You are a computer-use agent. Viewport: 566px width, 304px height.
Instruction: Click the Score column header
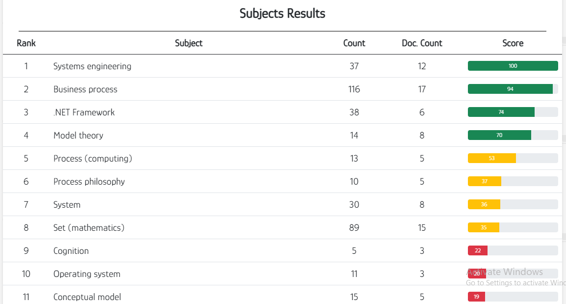pyautogui.click(x=513, y=43)
